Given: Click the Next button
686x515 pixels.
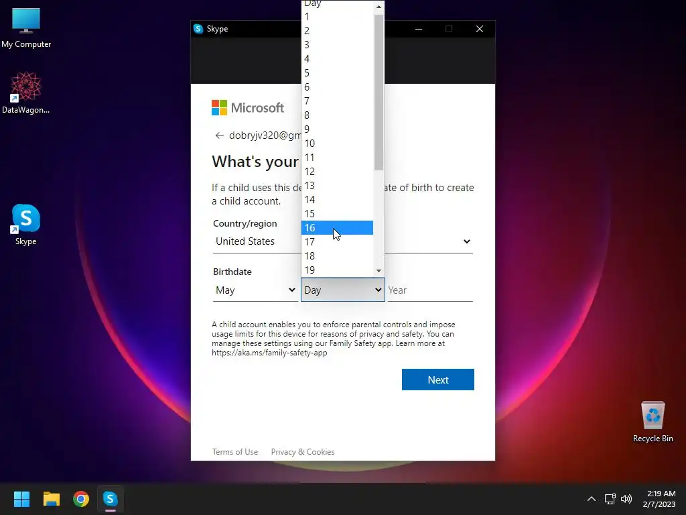Looking at the screenshot, I should tap(438, 380).
